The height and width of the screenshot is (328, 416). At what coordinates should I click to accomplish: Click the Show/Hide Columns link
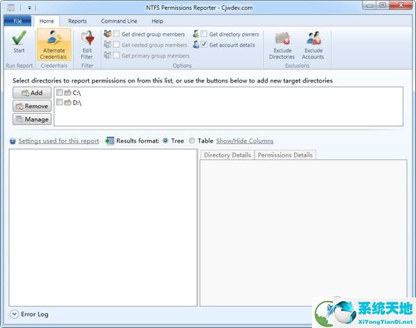coord(245,141)
